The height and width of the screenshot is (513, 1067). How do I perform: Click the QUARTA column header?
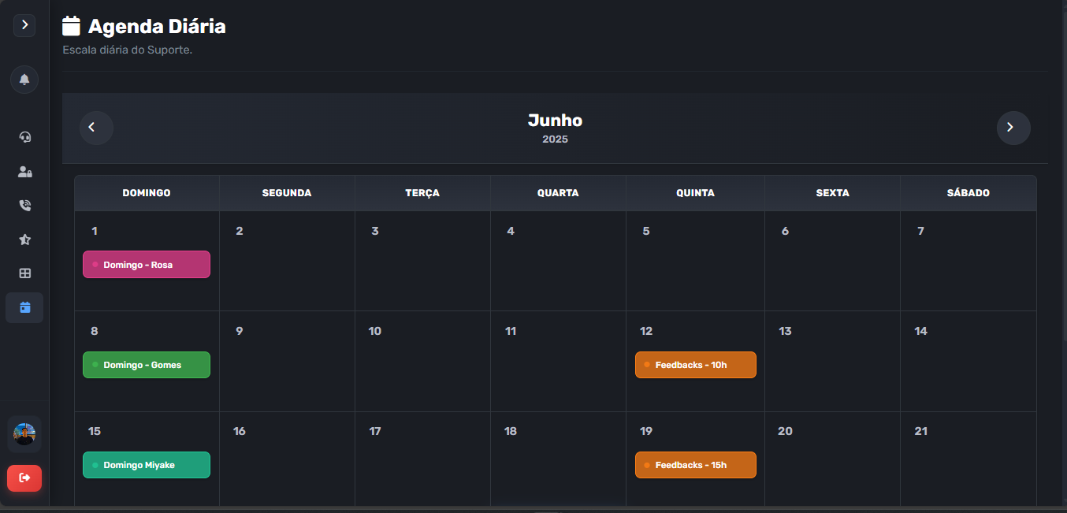pos(558,193)
